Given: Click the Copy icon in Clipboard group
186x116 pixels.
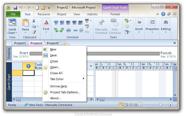Looking at the screenshot, I should (34, 26).
